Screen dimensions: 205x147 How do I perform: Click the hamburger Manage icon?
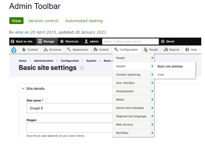[x=40, y=41]
